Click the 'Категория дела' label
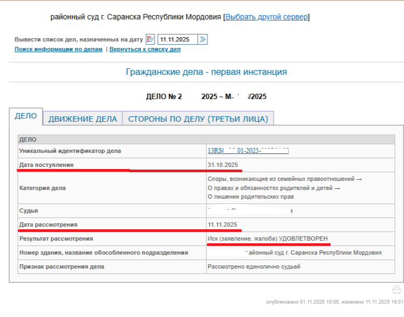Screen dimensions: 404x317 click(43, 188)
